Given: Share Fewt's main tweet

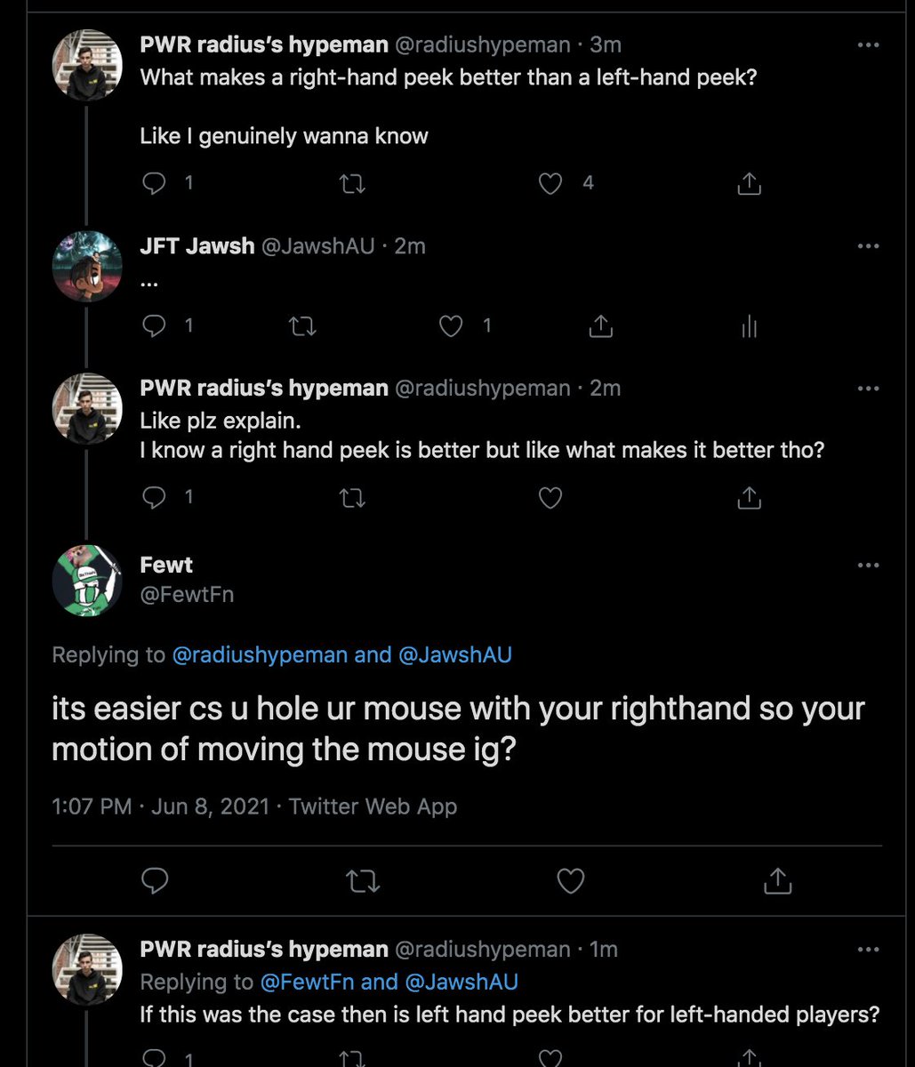Looking at the screenshot, I should (x=777, y=881).
